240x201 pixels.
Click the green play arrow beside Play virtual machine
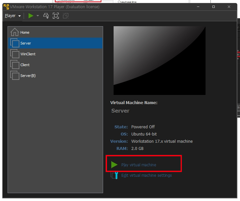(114, 165)
